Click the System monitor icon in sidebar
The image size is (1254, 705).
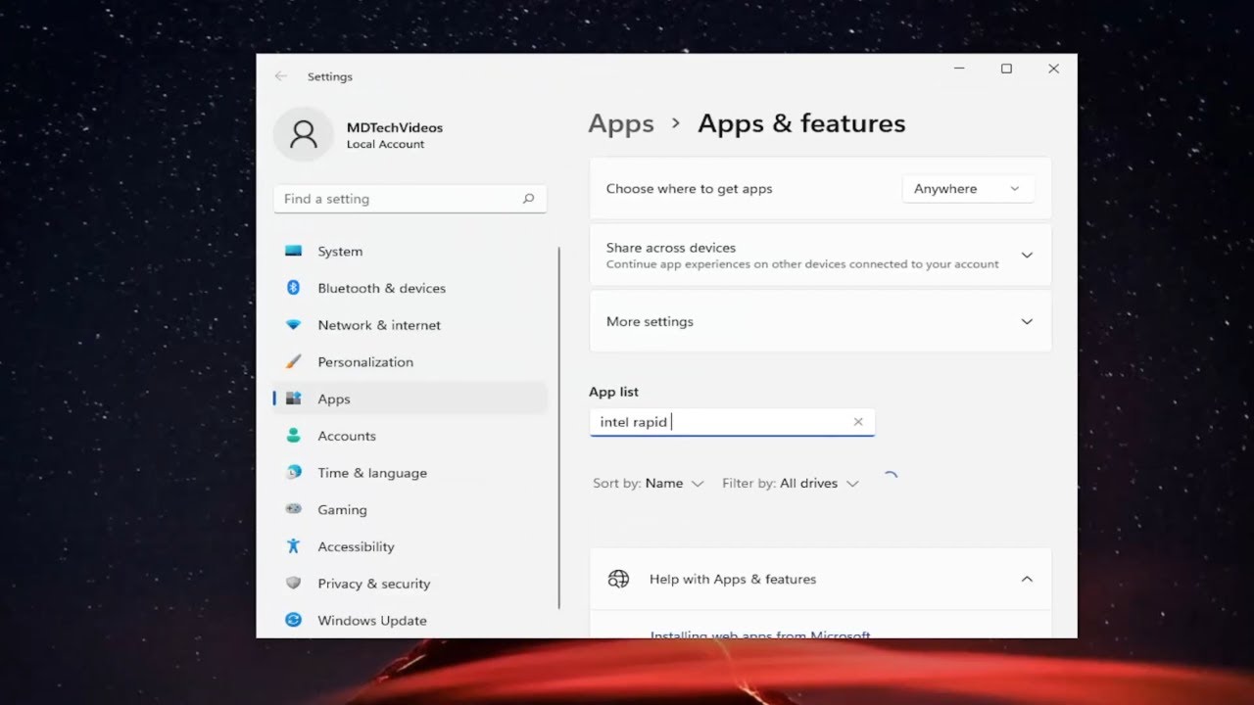[293, 251]
